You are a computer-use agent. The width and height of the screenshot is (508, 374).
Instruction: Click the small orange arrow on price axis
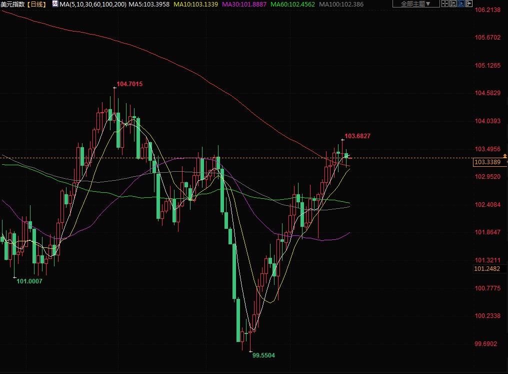pyautogui.click(x=505, y=156)
